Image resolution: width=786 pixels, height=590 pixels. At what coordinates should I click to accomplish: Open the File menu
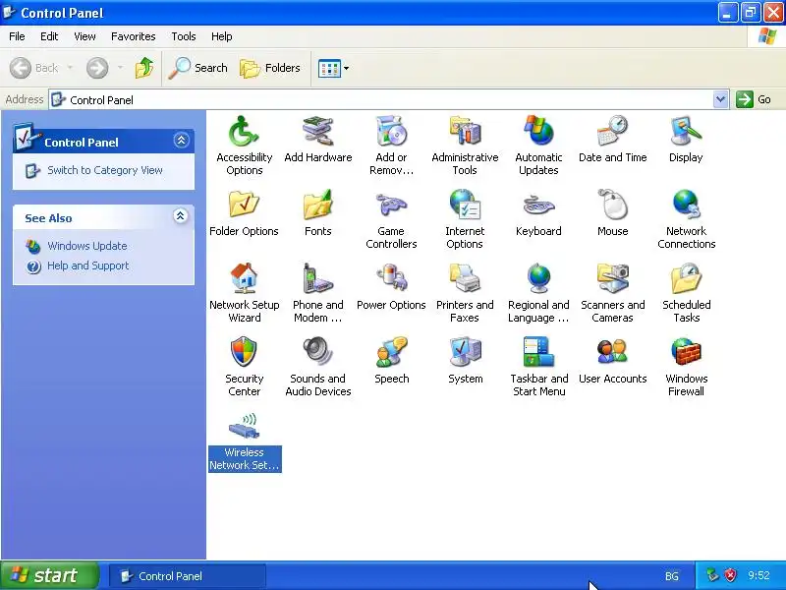pyautogui.click(x=17, y=36)
